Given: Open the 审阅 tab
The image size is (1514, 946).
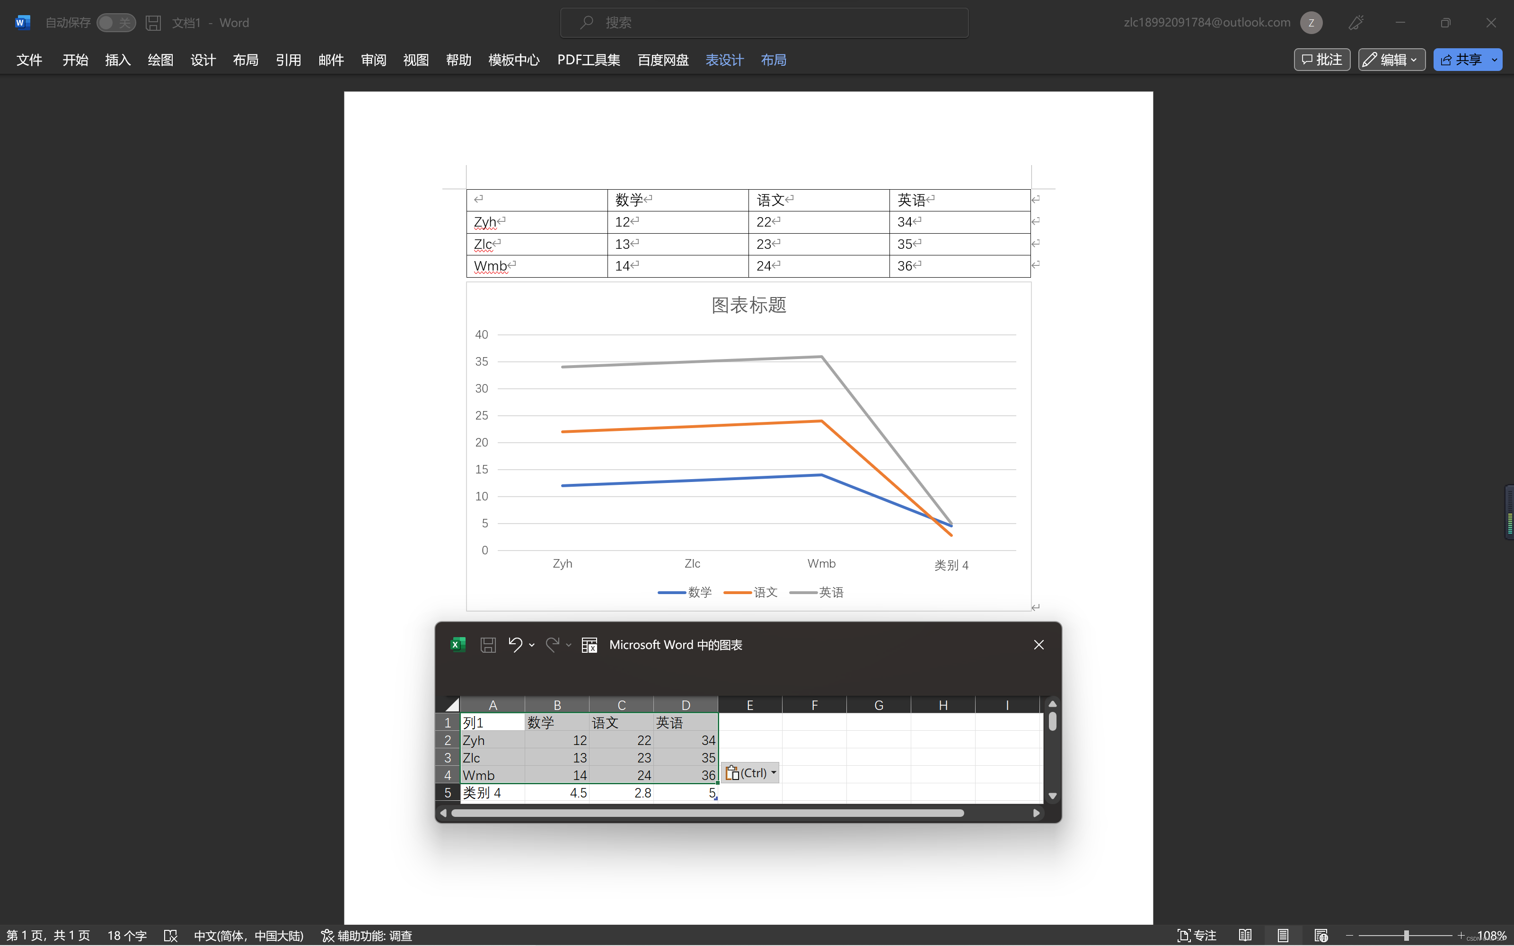Looking at the screenshot, I should 373,60.
